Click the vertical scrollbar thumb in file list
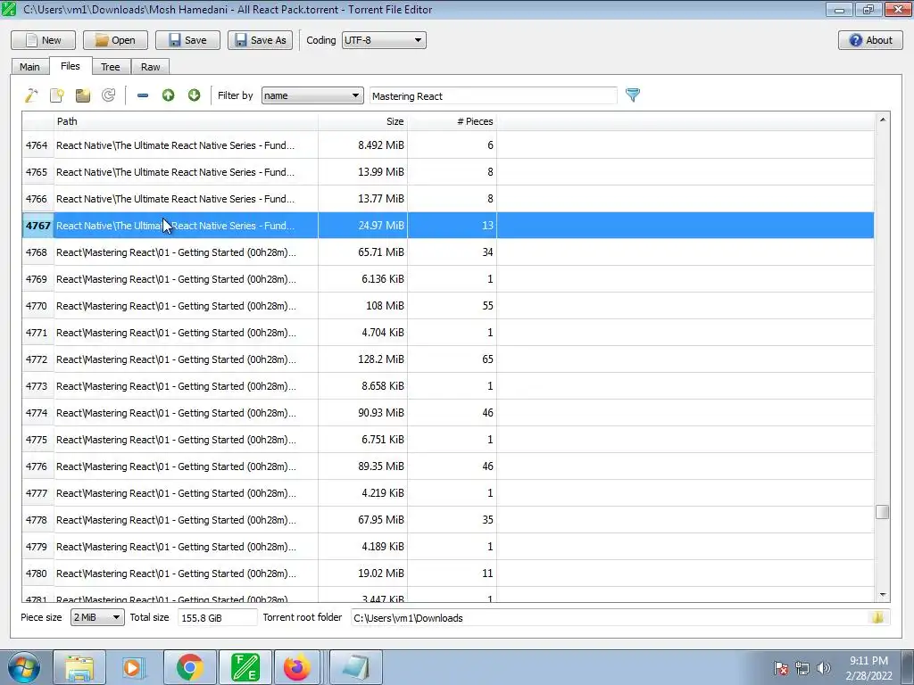This screenshot has height=685, width=914. point(883,512)
